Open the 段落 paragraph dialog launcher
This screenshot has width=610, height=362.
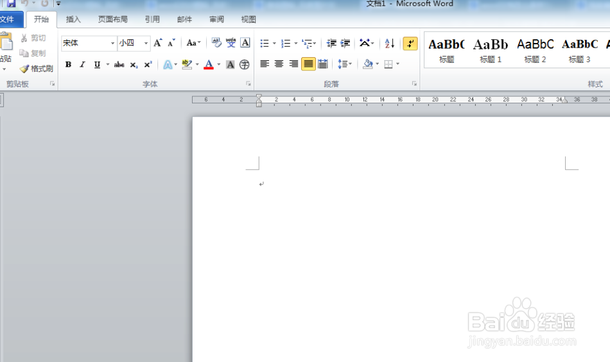(x=414, y=83)
